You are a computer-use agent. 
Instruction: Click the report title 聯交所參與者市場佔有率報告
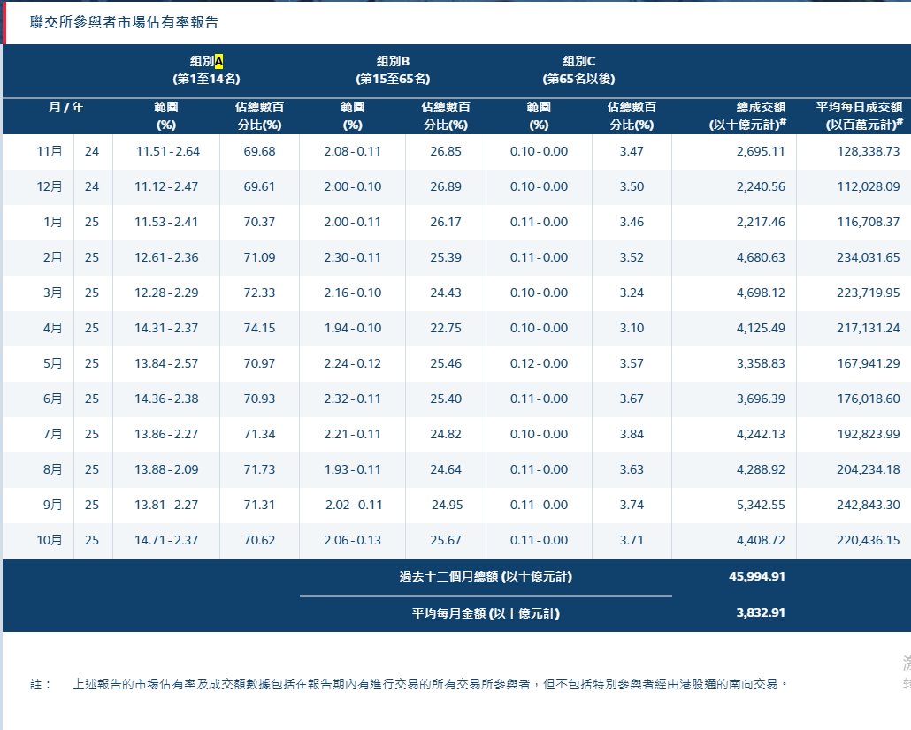point(124,21)
